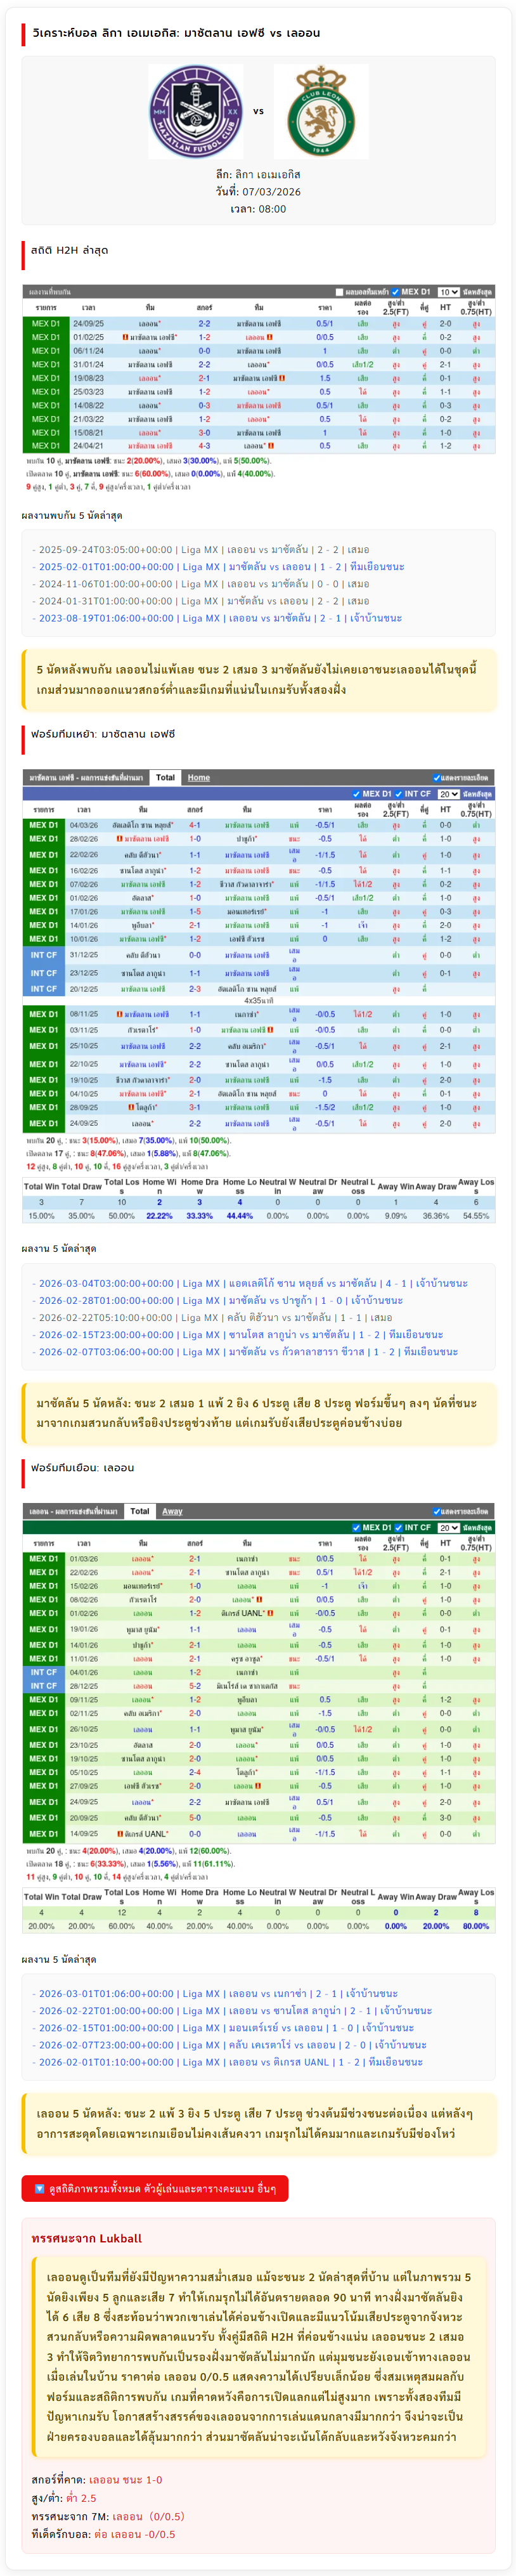This screenshot has width=516, height=2576.
Task: Open the 20-match count dropdown in León table
Action: pyautogui.click(x=449, y=1528)
